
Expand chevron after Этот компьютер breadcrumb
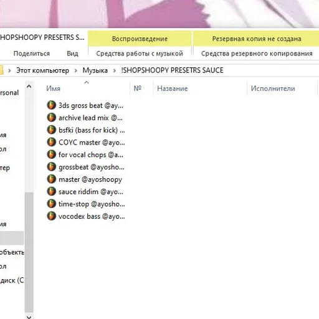point(76,70)
